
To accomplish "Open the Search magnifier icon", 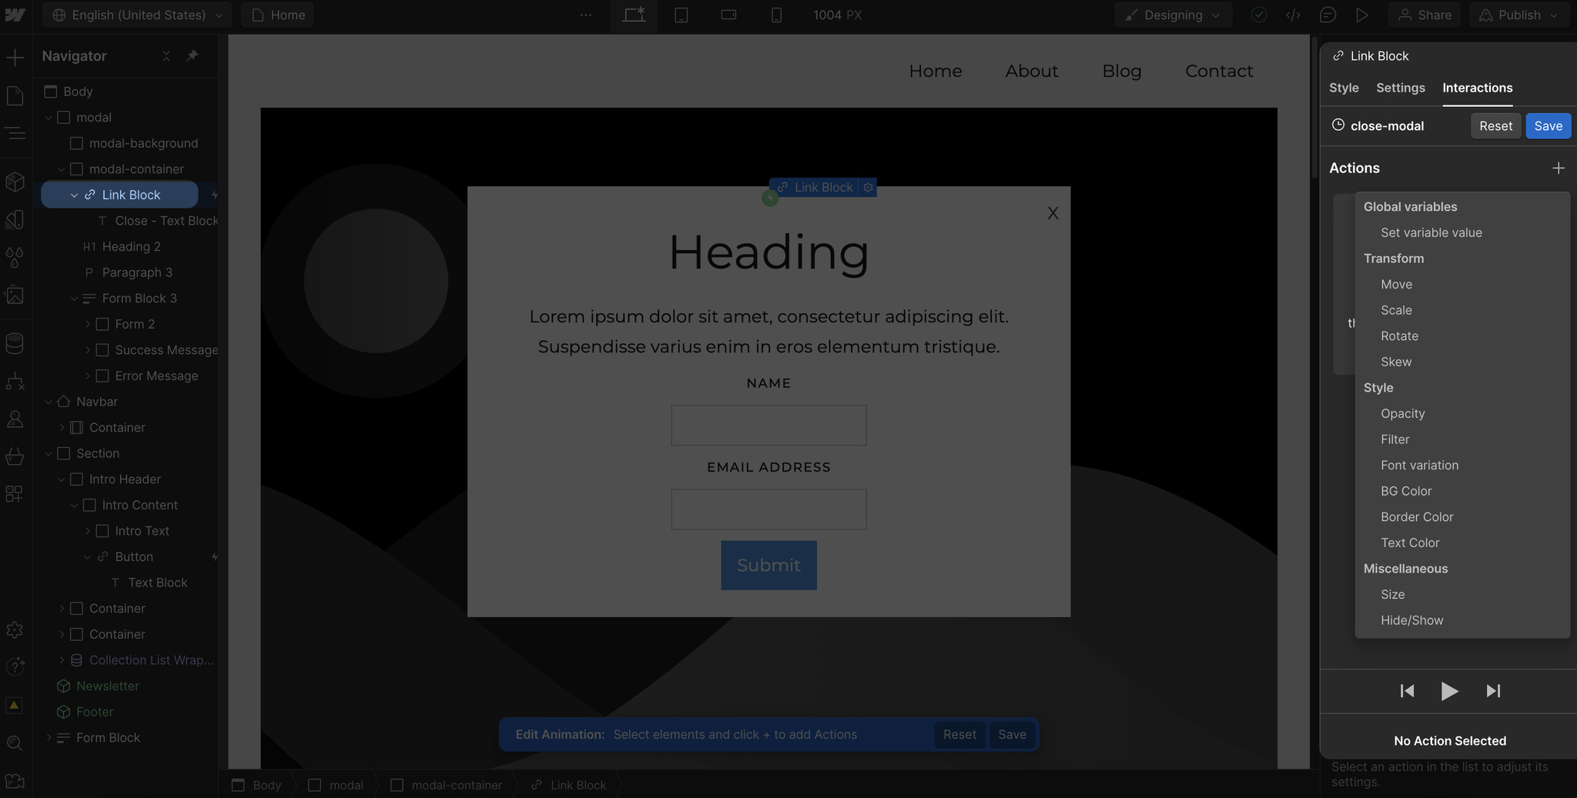I will [15, 743].
